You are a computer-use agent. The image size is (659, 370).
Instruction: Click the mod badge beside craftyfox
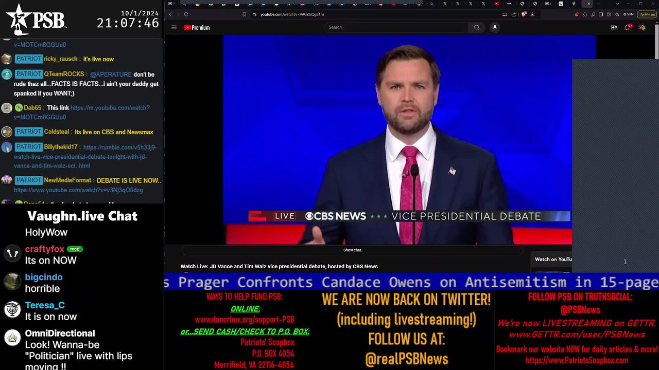click(x=75, y=249)
